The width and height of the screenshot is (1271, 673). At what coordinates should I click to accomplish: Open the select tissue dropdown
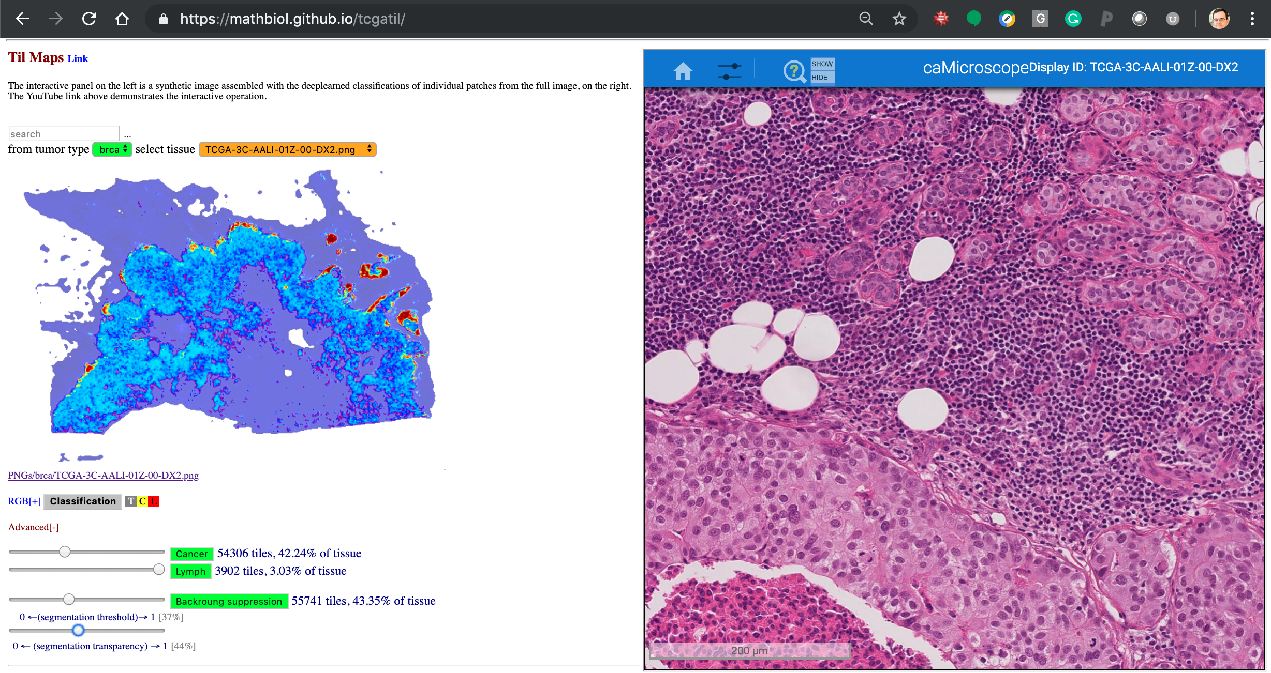click(x=287, y=149)
